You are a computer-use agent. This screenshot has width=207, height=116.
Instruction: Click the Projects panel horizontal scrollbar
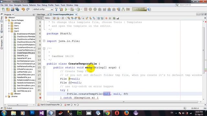(x=17, y=105)
